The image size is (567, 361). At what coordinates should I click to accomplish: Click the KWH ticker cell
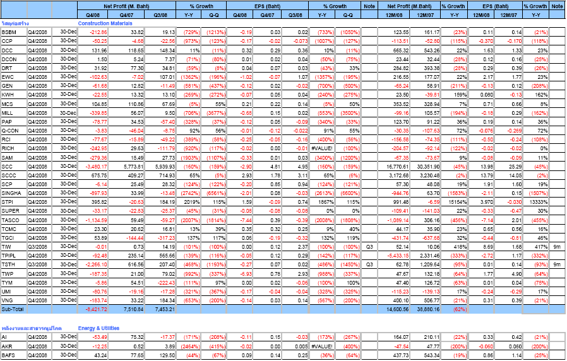click(x=14, y=95)
